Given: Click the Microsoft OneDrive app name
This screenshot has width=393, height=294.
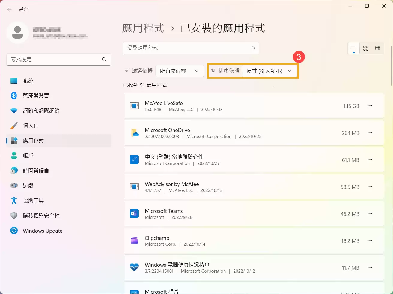Looking at the screenshot, I should point(167,130).
